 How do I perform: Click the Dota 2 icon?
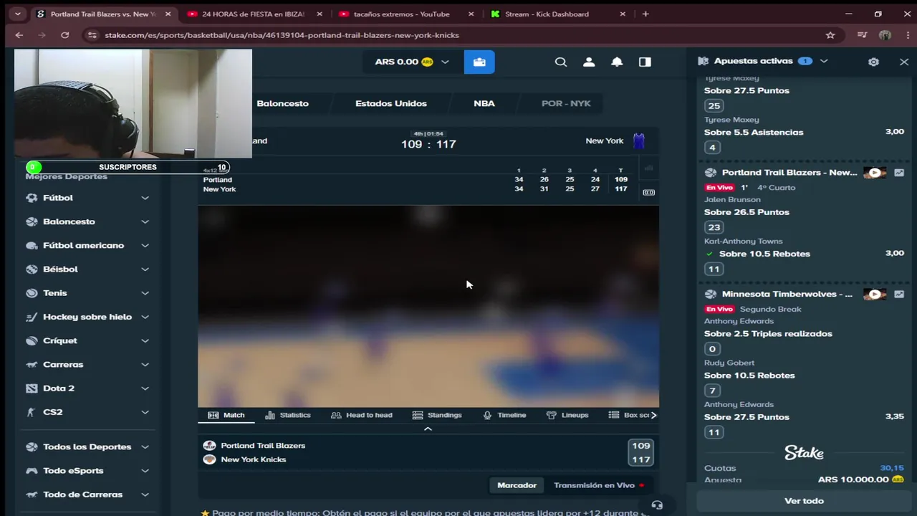pos(32,388)
